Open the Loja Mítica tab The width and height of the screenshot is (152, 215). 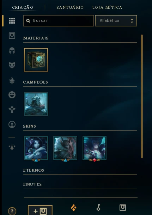coord(107,7)
